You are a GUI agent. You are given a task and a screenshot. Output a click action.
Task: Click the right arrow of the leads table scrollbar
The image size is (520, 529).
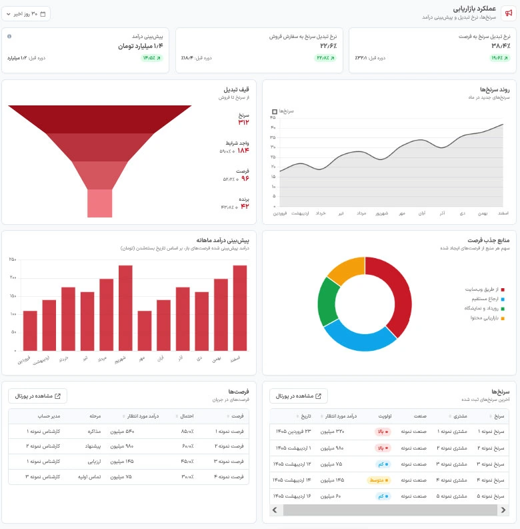pyautogui.click(x=503, y=510)
